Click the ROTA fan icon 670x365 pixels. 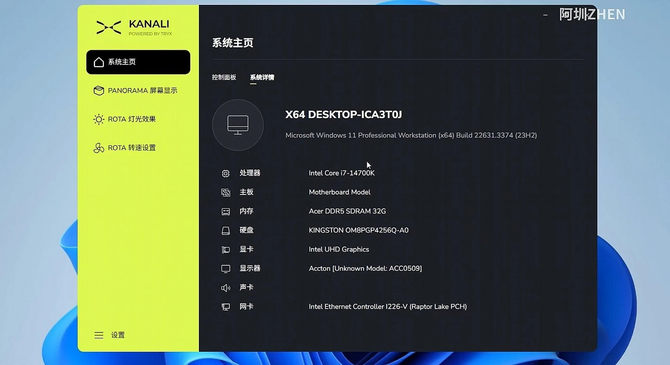tap(99, 148)
